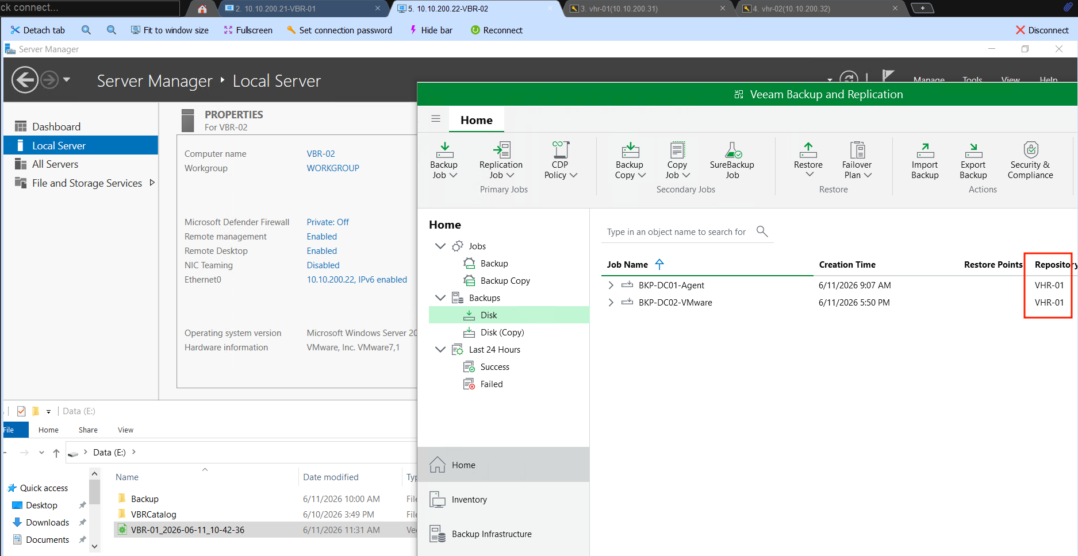Click the Server Manager forward arrow

(x=49, y=80)
